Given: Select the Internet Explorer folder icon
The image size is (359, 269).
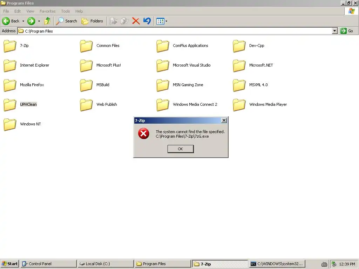Looking at the screenshot, I should (10, 65).
